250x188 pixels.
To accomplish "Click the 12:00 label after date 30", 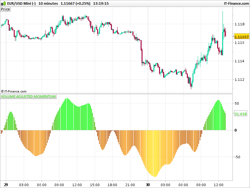I will tap(218, 185).
